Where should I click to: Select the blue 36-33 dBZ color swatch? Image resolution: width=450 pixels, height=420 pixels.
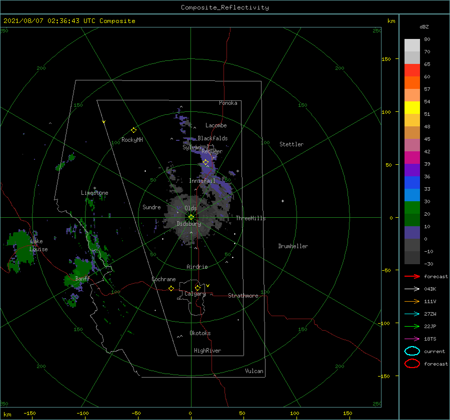point(412,183)
